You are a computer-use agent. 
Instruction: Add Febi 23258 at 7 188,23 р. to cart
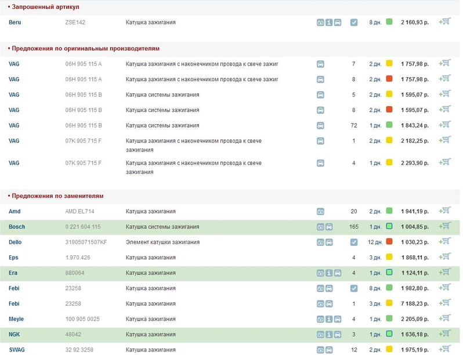point(444,302)
